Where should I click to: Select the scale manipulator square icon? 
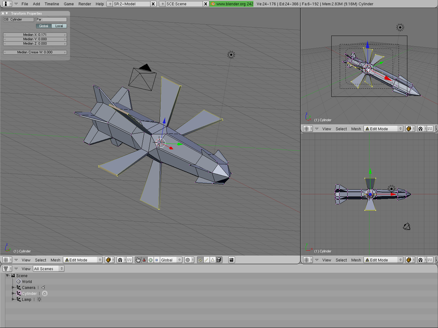point(157,260)
